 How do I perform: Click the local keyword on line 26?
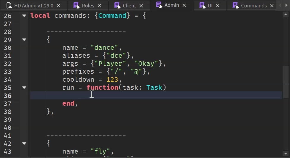[x=40, y=16]
